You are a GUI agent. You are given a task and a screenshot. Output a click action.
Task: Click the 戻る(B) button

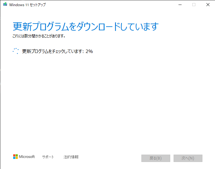[156, 158]
